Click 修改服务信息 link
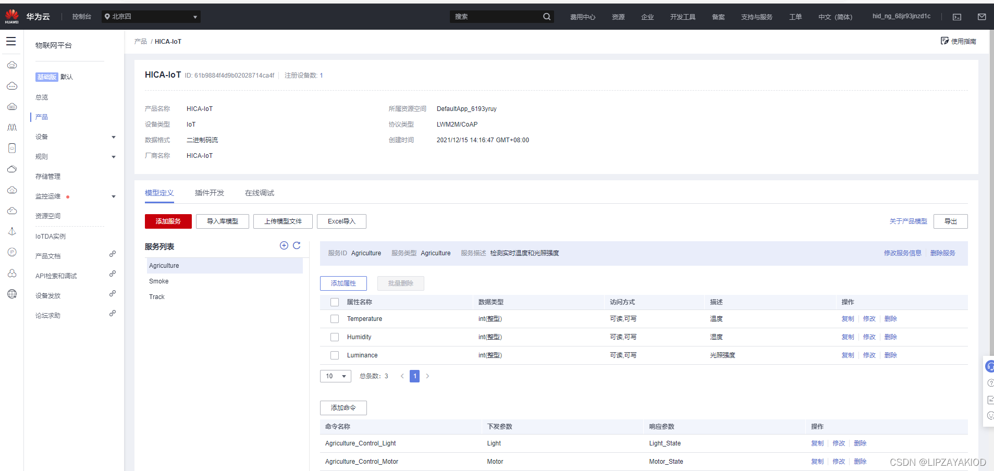Viewport: 994px width, 471px height. point(903,253)
